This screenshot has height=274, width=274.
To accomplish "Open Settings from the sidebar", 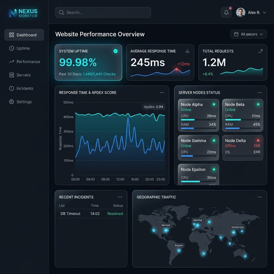I will [24, 102].
